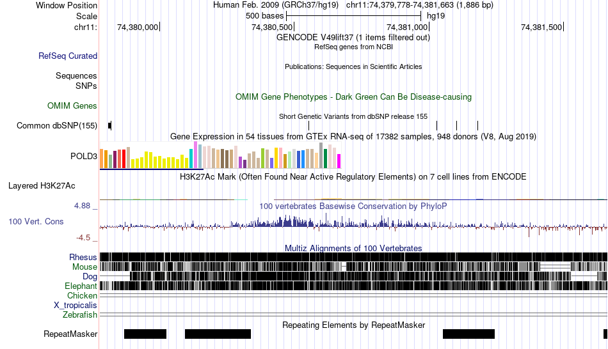Viewport: 608px width, 349px height.
Task: Click the Multiz Alignments of 100 Vertebrates title
Action: click(x=353, y=248)
